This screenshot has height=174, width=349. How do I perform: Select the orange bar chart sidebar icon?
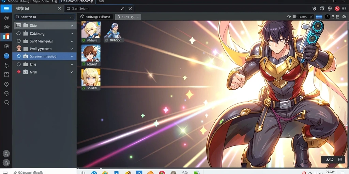(6, 37)
